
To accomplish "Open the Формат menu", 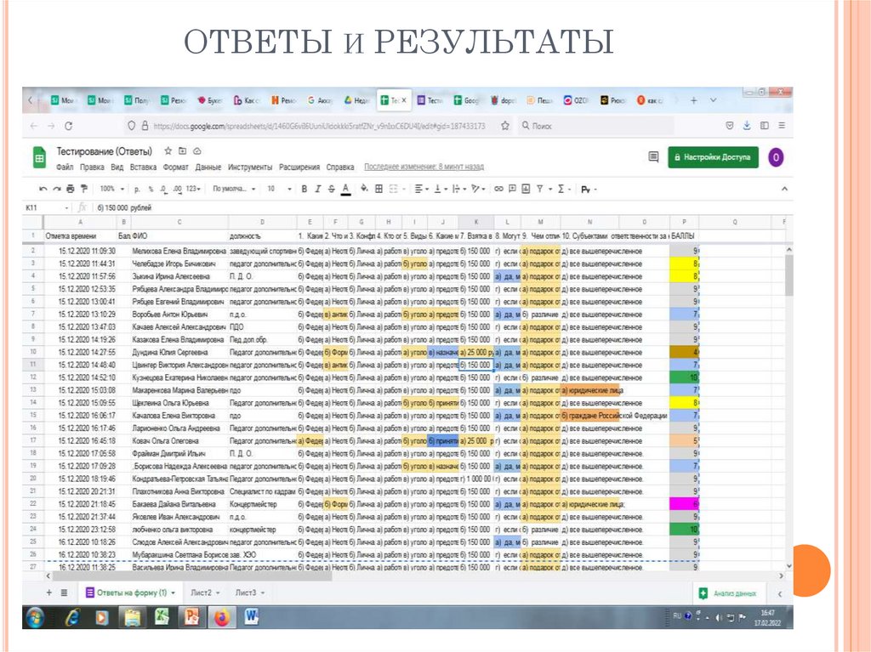I will coord(175,167).
